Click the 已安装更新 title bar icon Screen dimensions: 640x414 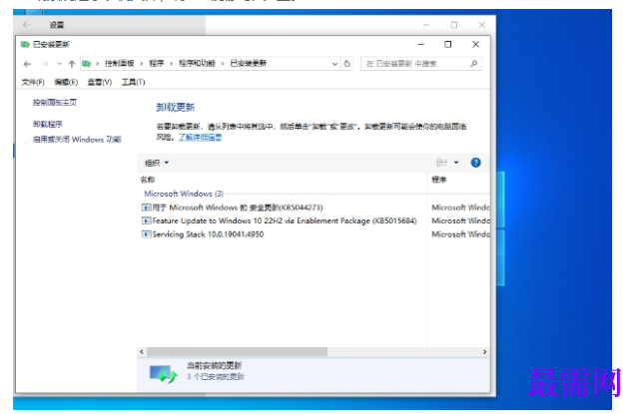pyautogui.click(x=25, y=45)
